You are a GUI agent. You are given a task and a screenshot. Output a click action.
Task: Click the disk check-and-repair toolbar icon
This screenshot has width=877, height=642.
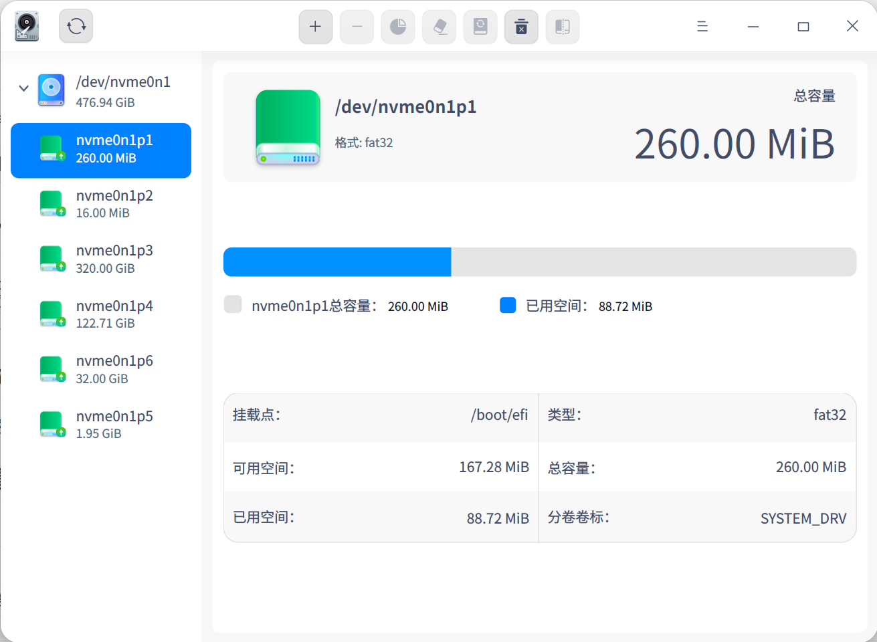(480, 27)
